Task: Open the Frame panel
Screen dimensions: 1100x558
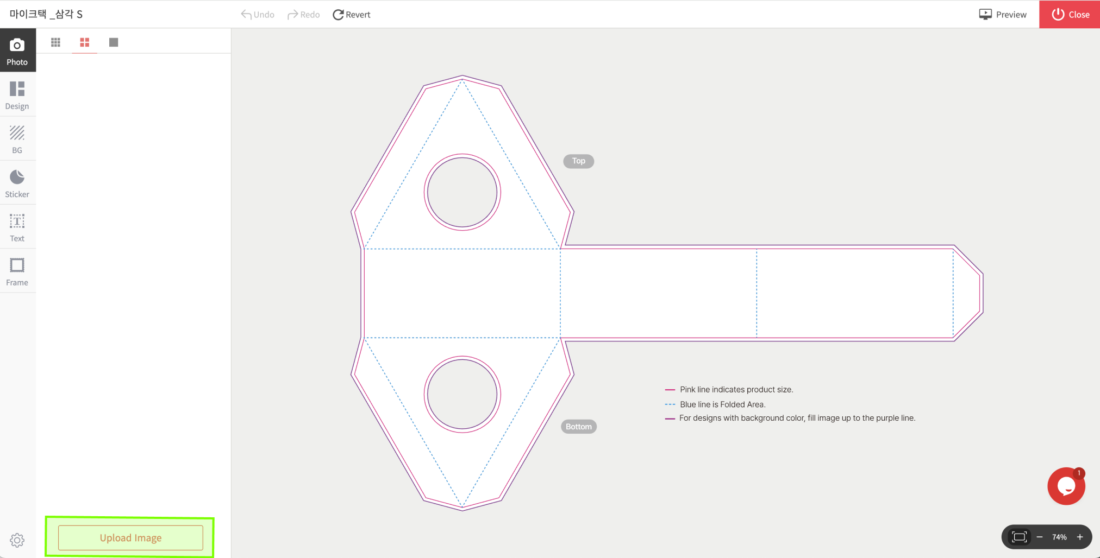Action: coord(17,271)
